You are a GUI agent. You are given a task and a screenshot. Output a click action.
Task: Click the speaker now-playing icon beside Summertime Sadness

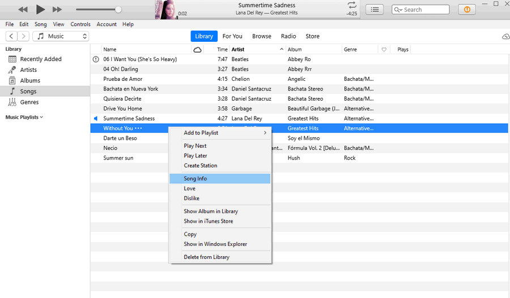[96, 119]
